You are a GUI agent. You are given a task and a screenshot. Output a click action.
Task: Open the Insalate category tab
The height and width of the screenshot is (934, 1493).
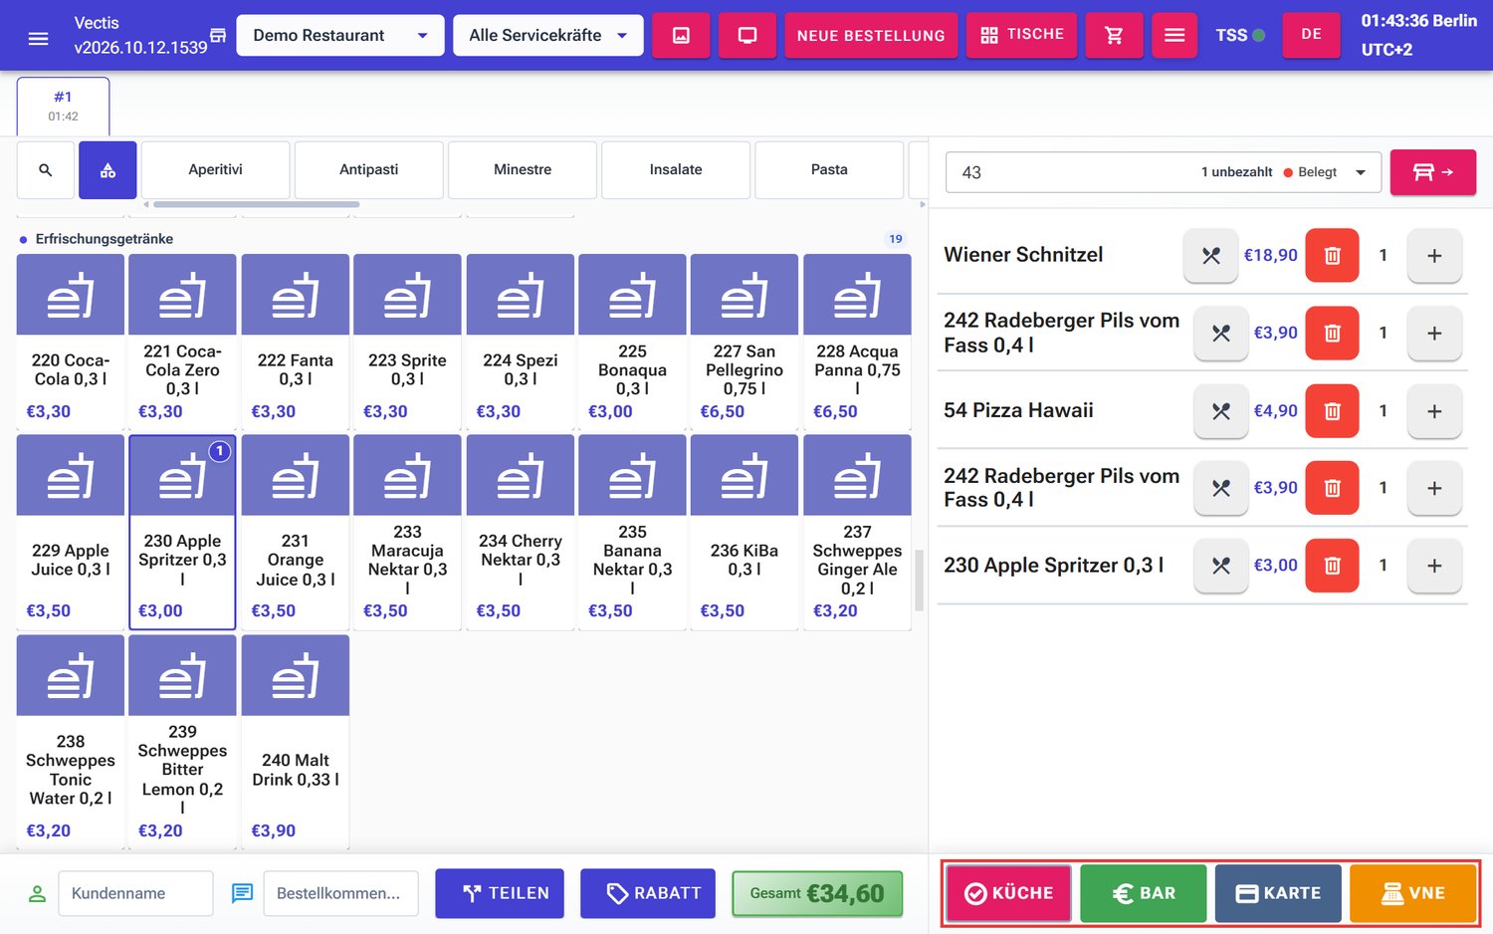tap(676, 170)
